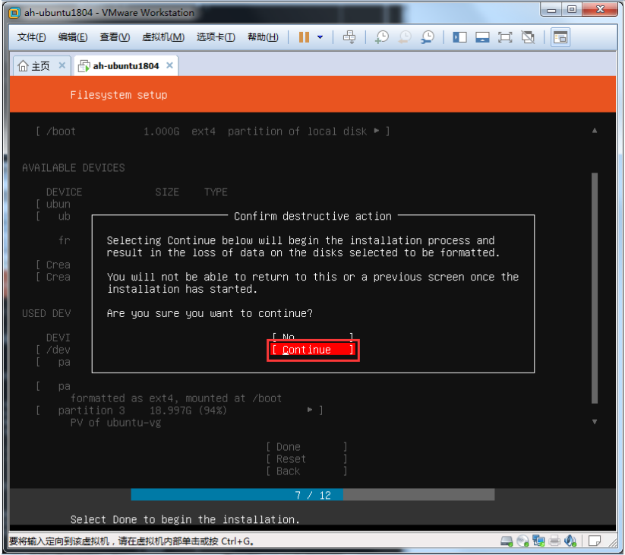The width and height of the screenshot is (625, 555).
Task: Open the power options dropdown arrow
Action: [x=320, y=37]
